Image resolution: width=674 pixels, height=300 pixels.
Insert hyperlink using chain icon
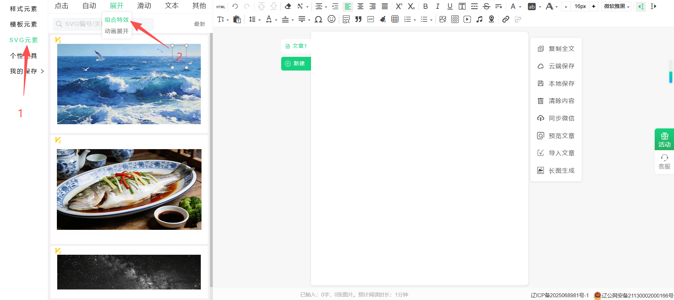(505, 19)
